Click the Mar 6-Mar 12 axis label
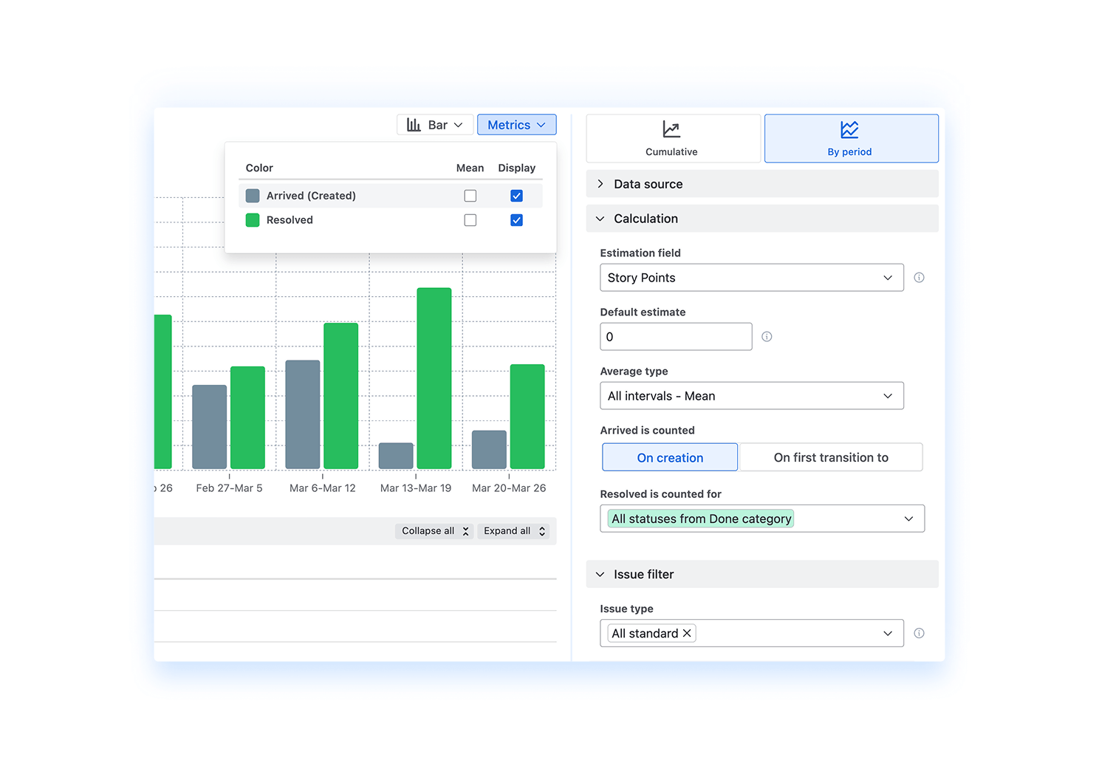The height and width of the screenshot is (769, 1099). coord(323,488)
